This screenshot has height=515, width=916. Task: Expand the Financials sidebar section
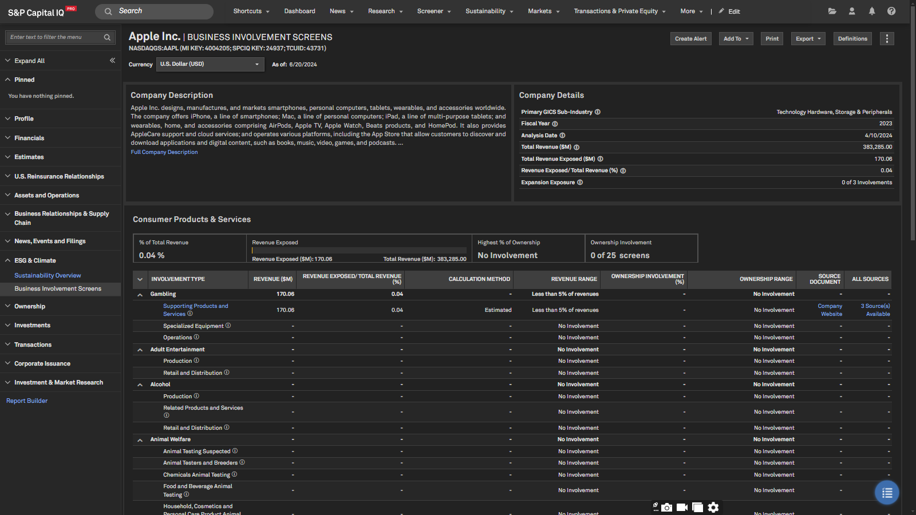click(29, 138)
